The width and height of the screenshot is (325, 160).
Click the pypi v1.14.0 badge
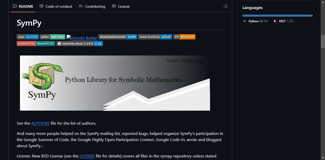[28, 37]
